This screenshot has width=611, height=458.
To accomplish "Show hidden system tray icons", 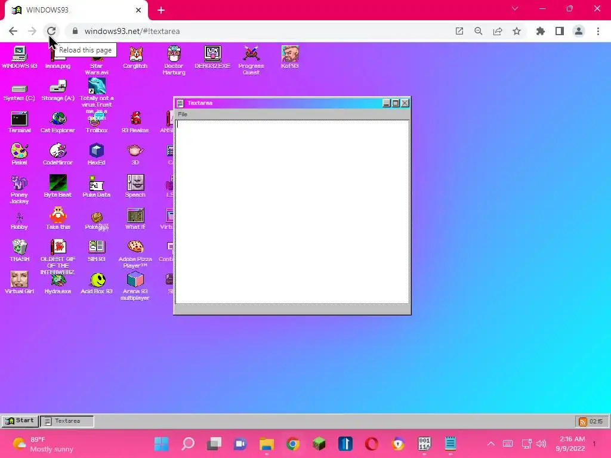I will click(x=491, y=444).
